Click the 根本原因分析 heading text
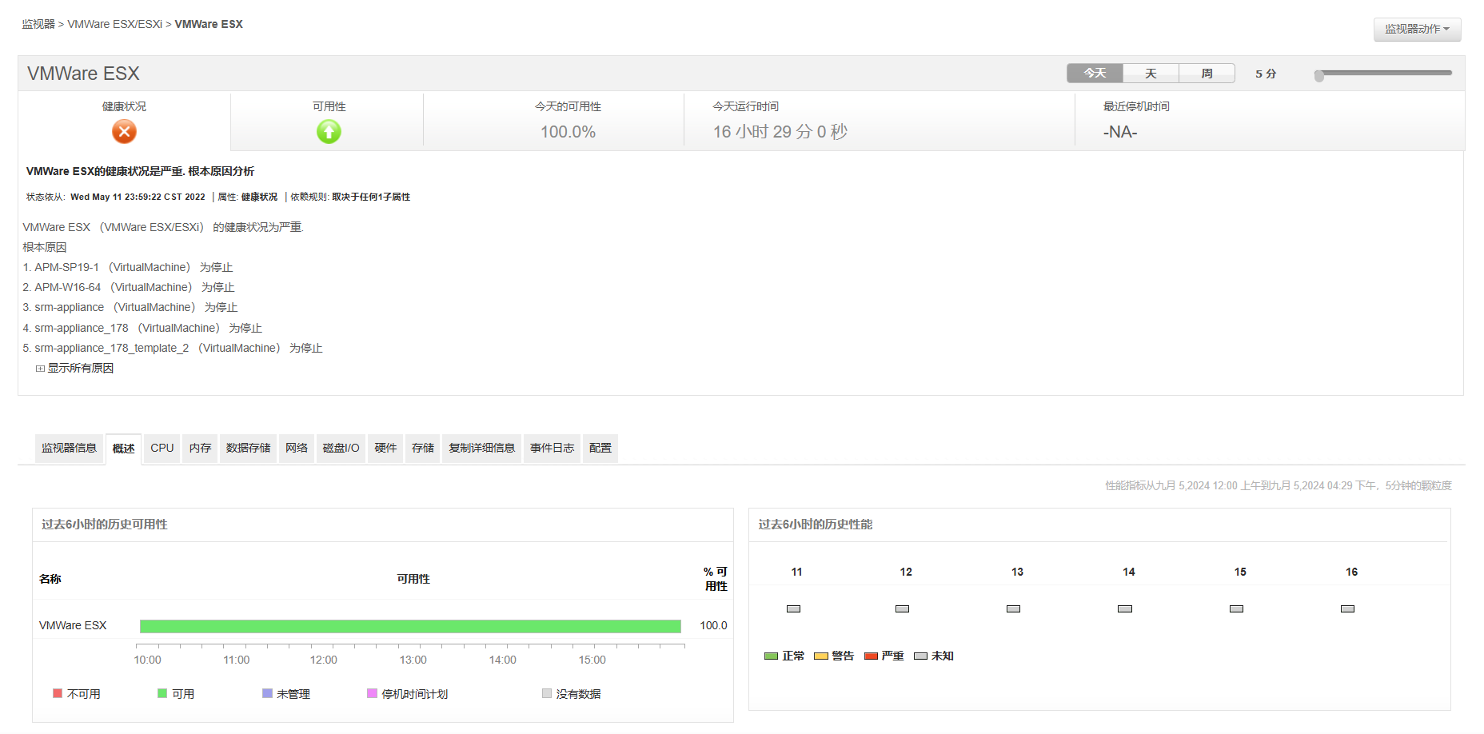The image size is (1484, 734). tap(221, 171)
